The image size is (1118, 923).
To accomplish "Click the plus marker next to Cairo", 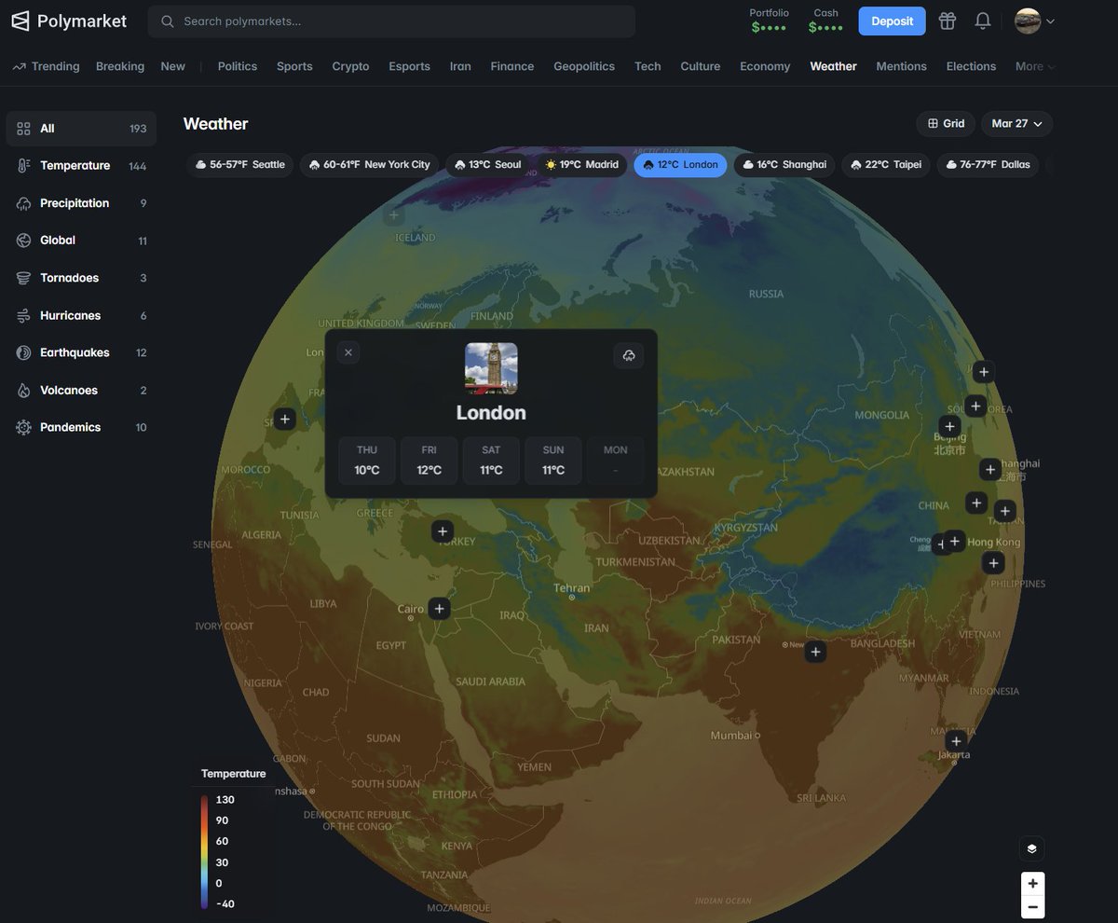I will pos(439,609).
